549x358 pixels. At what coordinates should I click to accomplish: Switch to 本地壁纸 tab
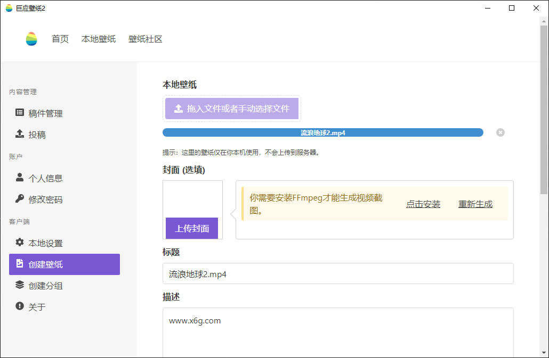click(x=98, y=39)
